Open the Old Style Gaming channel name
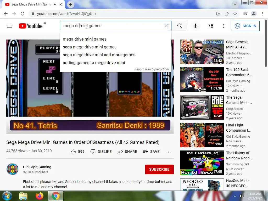This screenshot has height=201, width=268. coord(37,167)
